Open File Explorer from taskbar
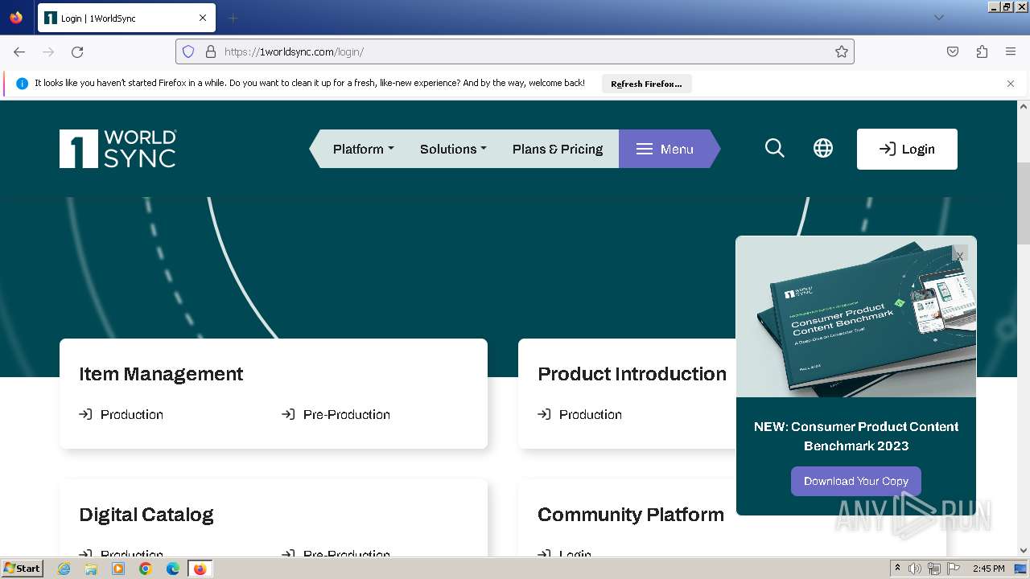This screenshot has width=1030, height=579. 91,569
